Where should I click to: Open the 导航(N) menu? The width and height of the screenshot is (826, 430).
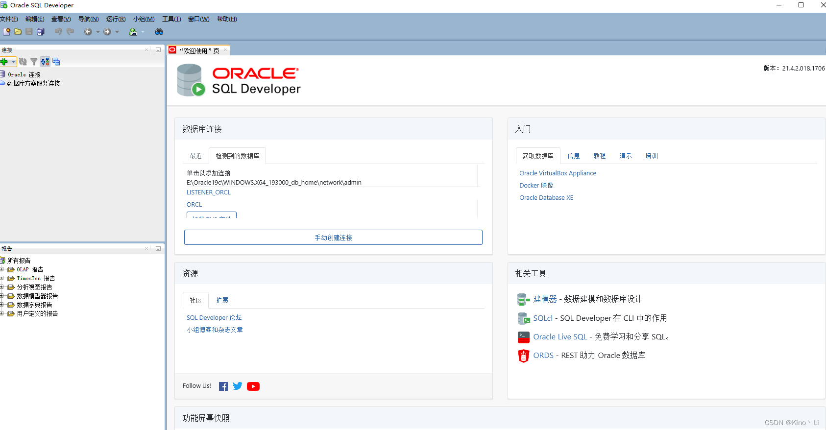89,19
